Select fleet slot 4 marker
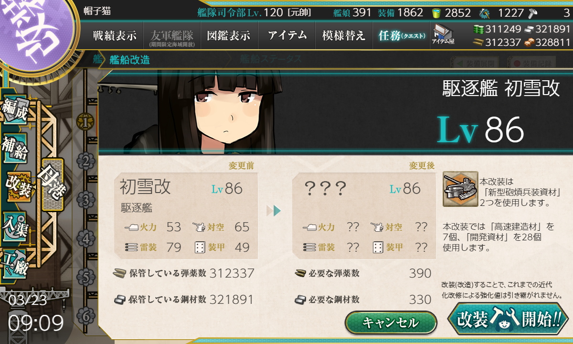Image resolution: width=573 pixels, height=344 pixels. click(x=85, y=238)
